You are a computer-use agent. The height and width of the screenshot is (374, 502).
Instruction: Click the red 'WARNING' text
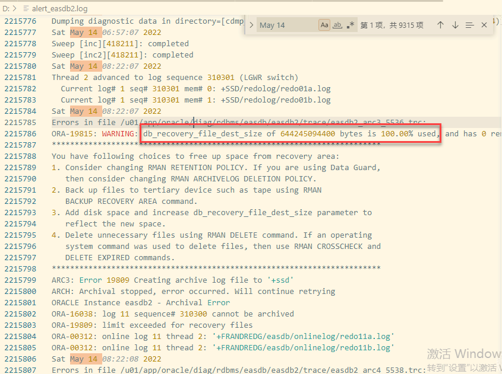click(x=118, y=134)
